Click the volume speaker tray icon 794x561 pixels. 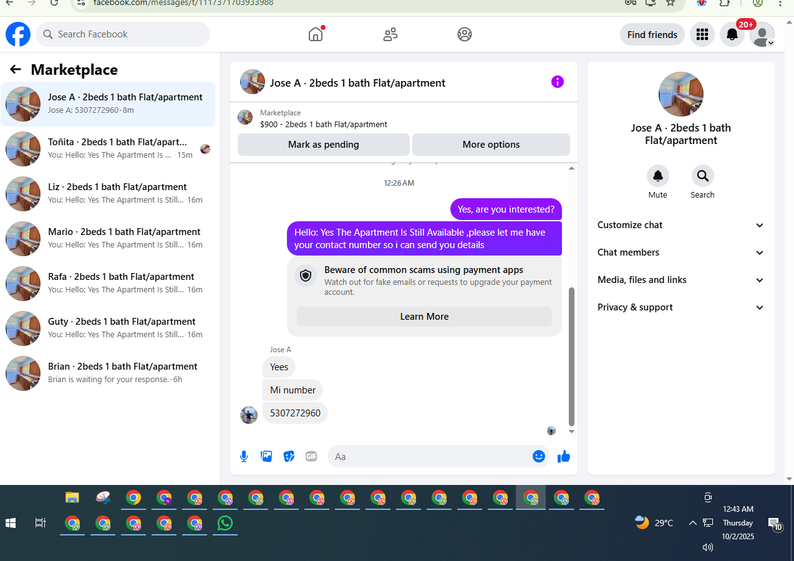[707, 547]
